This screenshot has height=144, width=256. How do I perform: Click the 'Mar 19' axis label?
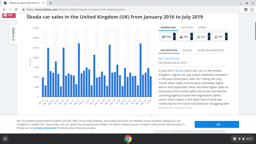coord(138,102)
